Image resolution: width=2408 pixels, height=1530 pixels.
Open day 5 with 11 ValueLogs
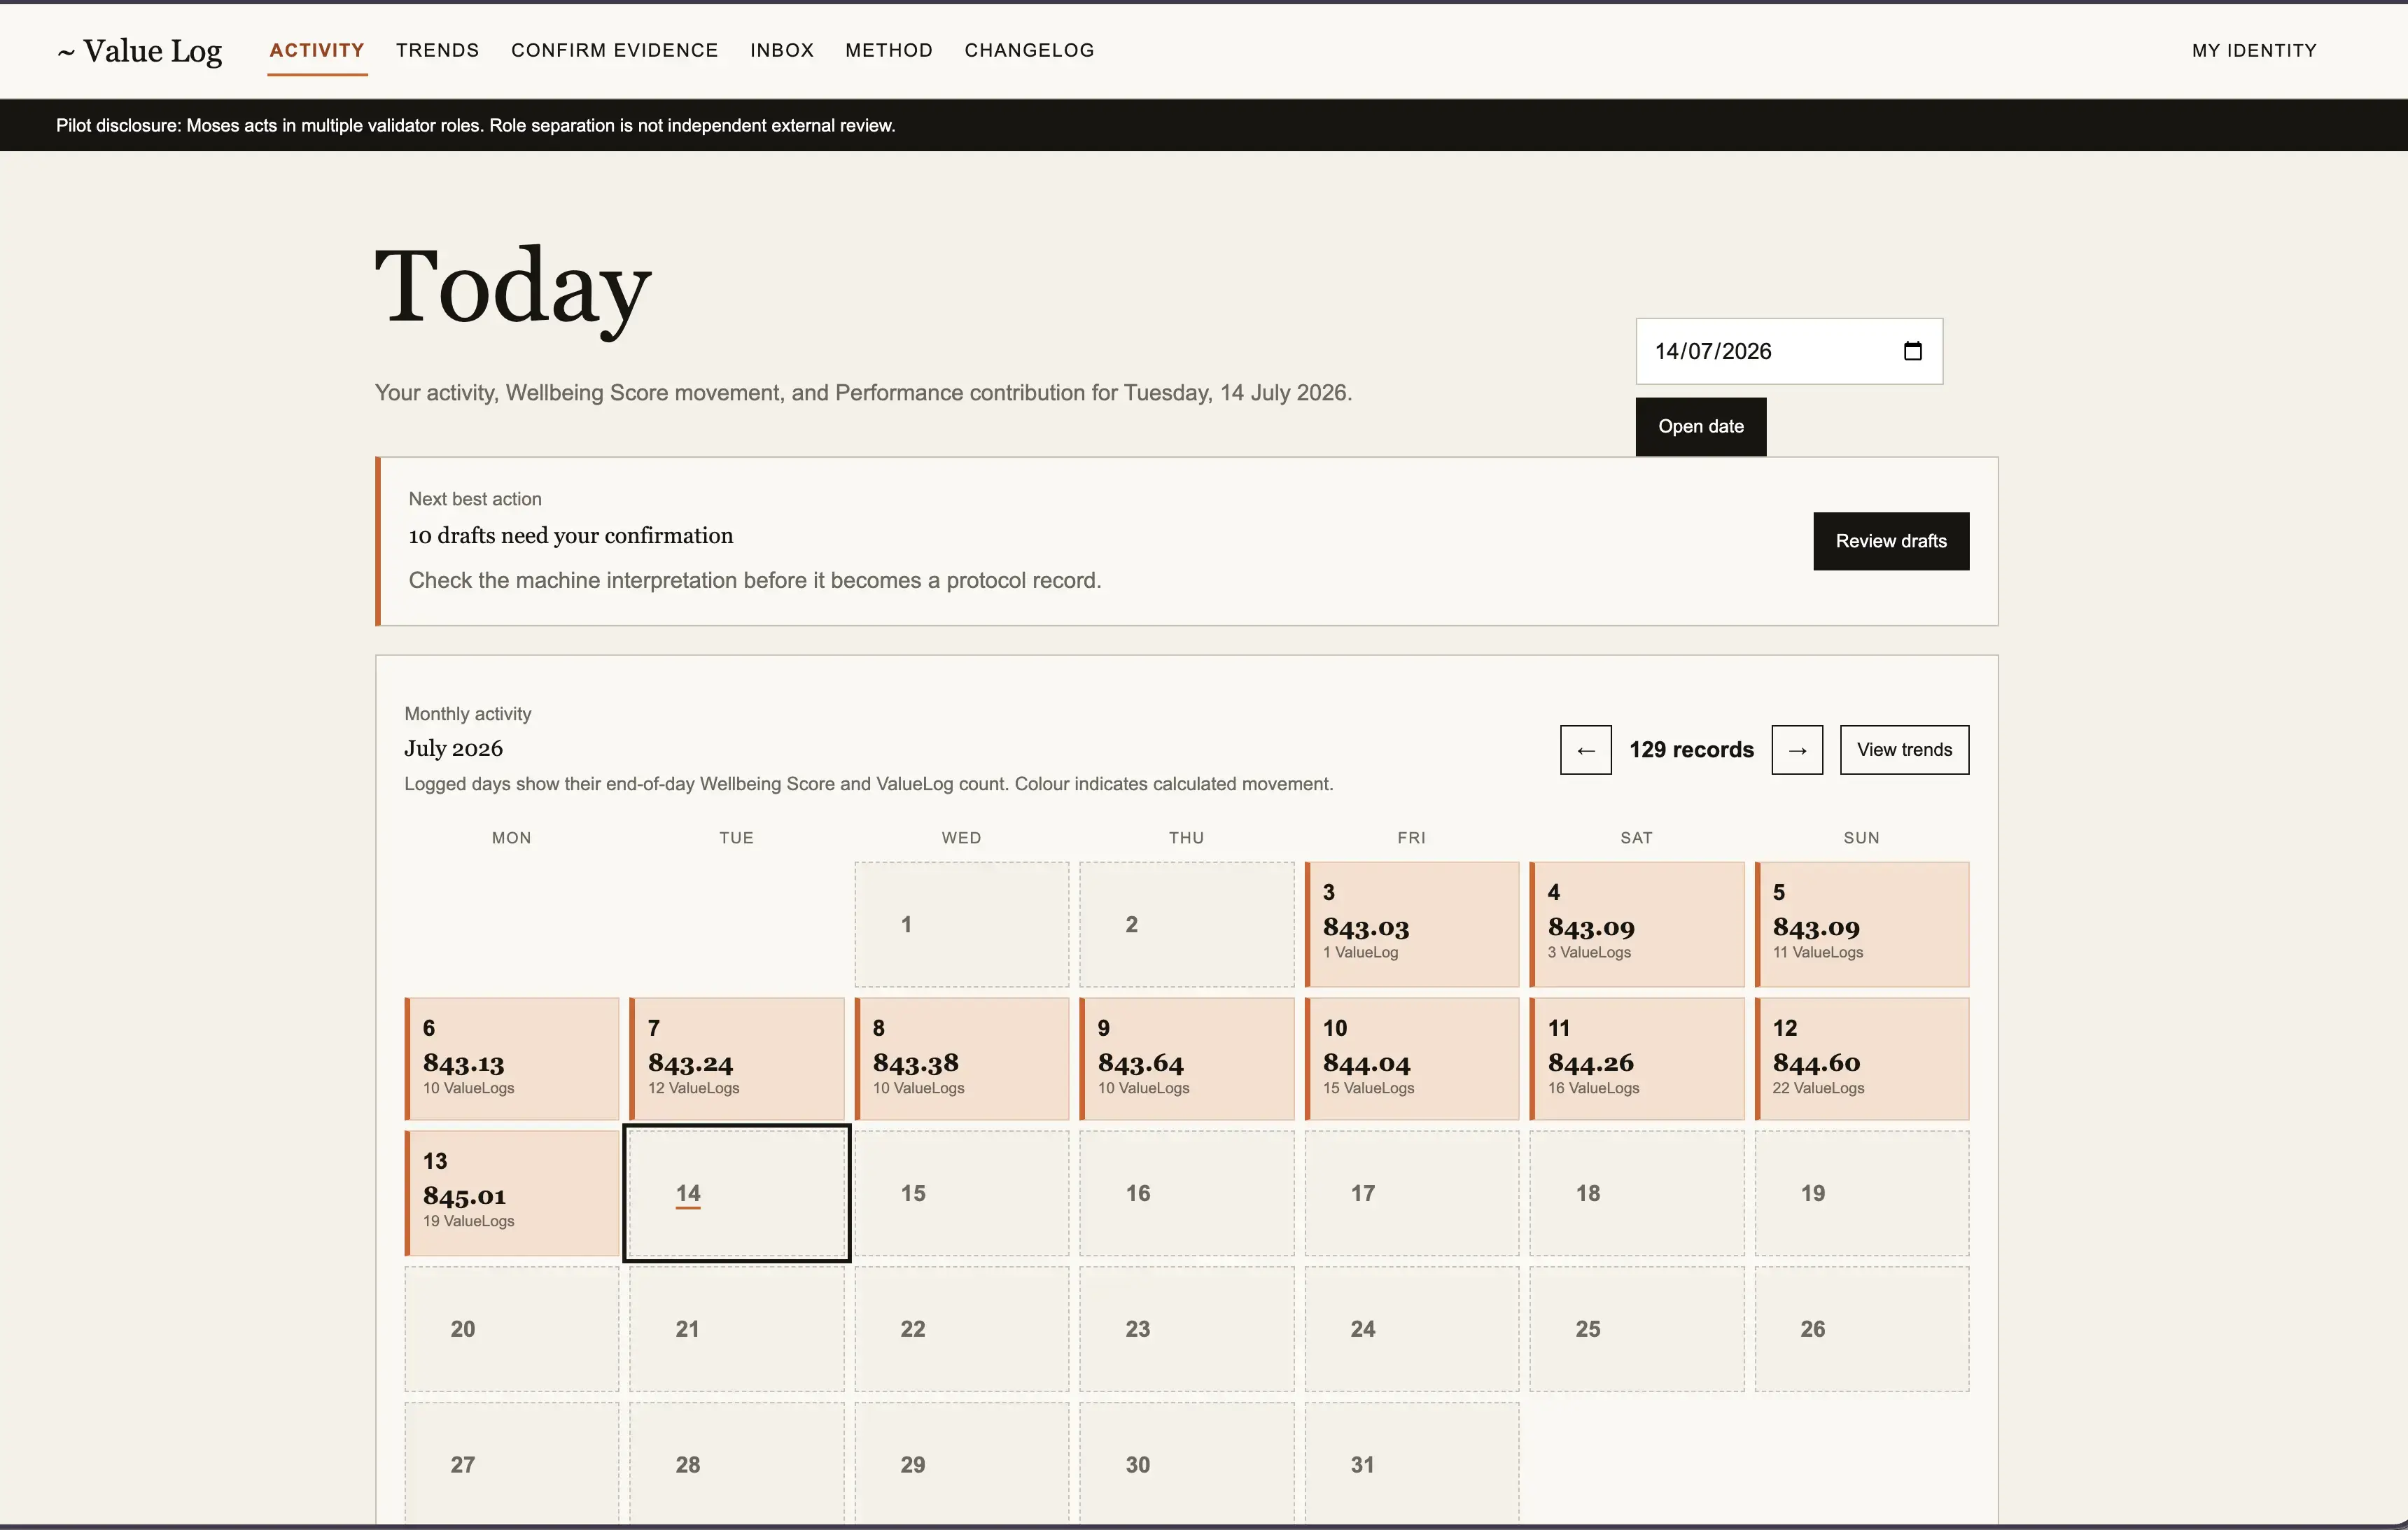pyautogui.click(x=1861, y=924)
